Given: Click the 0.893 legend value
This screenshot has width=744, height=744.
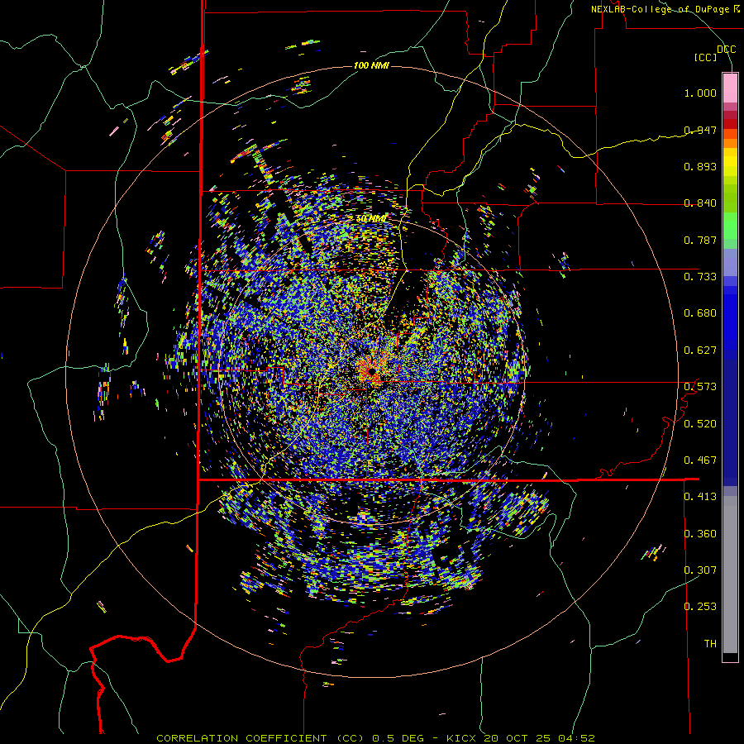Looking at the screenshot, I should 700,166.
